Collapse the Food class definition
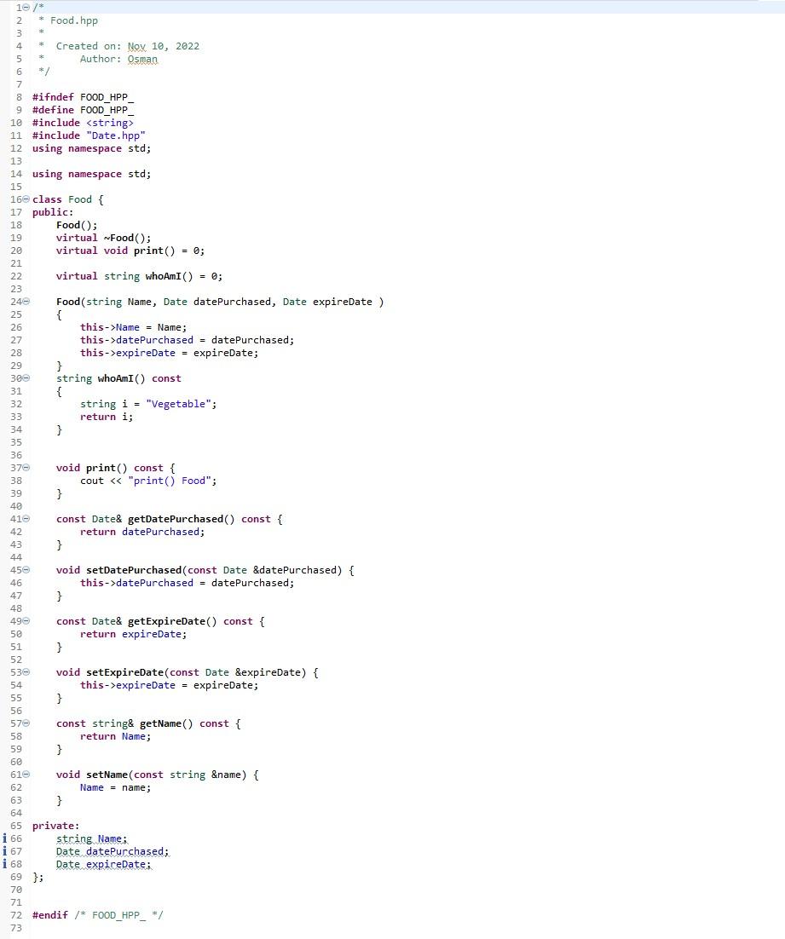Image resolution: width=785 pixels, height=939 pixels. click(24, 199)
